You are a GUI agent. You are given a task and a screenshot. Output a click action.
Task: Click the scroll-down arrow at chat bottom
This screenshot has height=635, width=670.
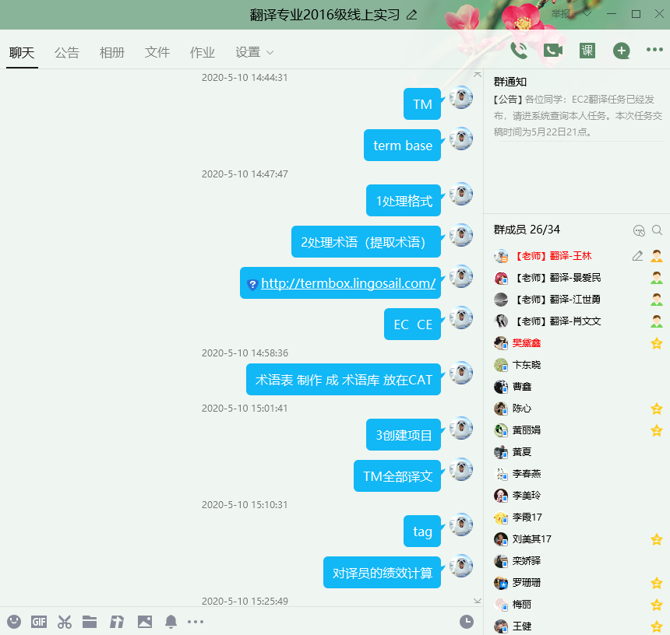(x=478, y=601)
